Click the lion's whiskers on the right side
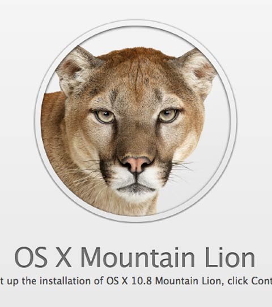Viewport: 272px width, 307px height. [x=181, y=168]
